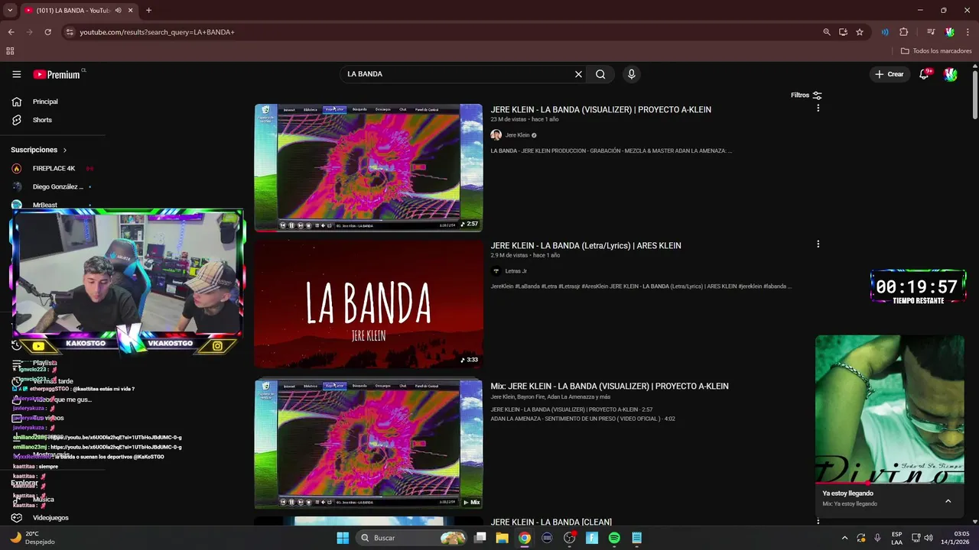This screenshot has width=979, height=550.
Task: Open File Explorer from the taskbar
Action: pyautogui.click(x=502, y=538)
